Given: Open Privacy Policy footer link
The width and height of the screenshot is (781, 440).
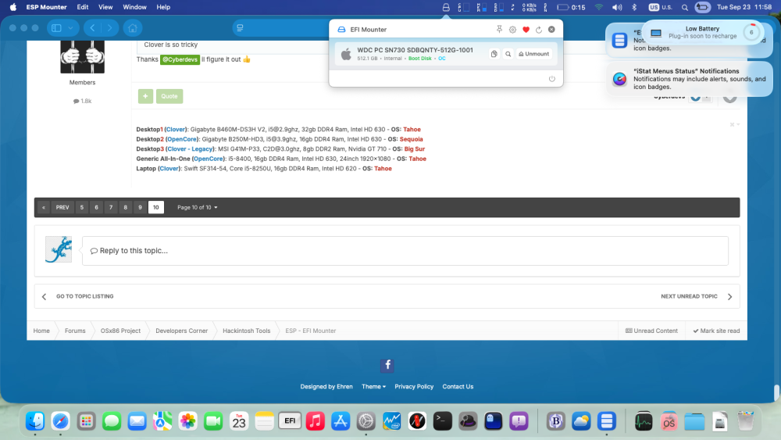Looking at the screenshot, I should click(414, 387).
